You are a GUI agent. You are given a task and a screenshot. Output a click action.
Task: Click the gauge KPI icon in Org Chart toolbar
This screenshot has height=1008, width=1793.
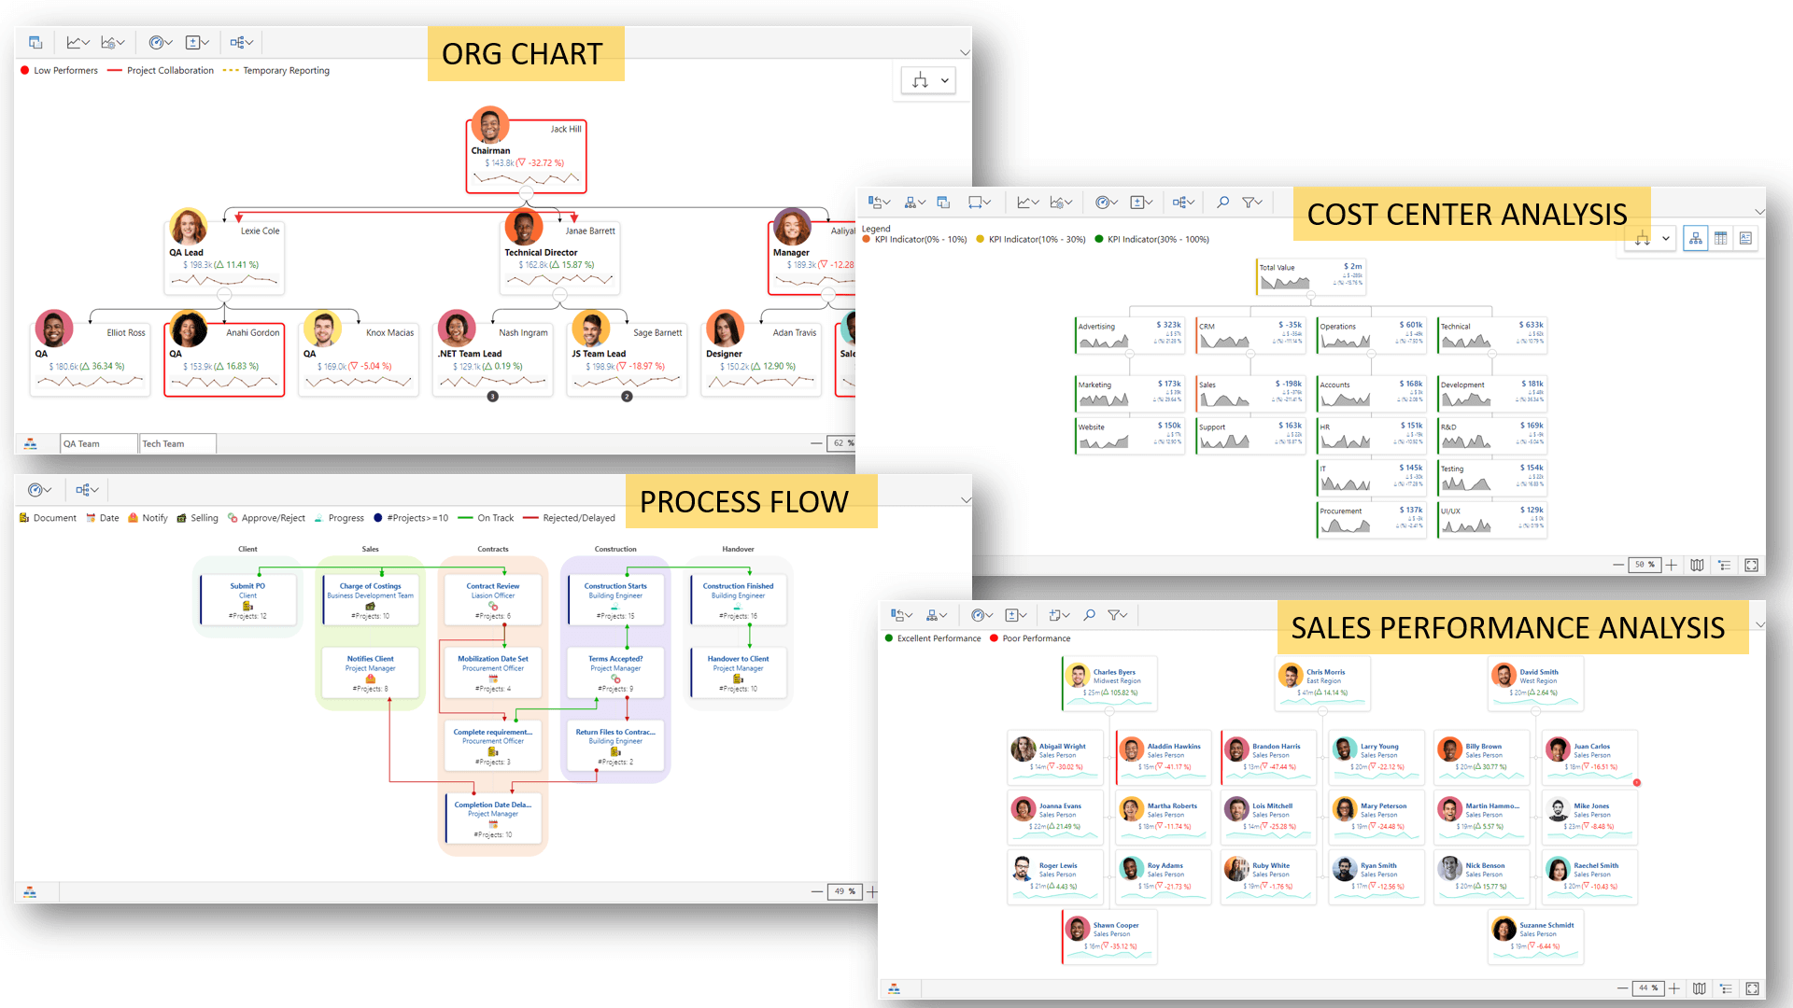coord(162,42)
